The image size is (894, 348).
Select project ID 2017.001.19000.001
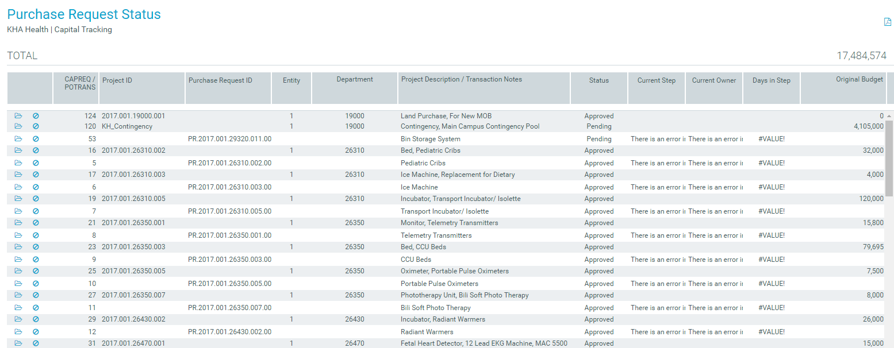(x=133, y=116)
